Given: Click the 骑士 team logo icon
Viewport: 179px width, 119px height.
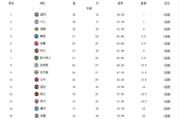Looking at the screenshot, I should pyautogui.click(x=36, y=94).
